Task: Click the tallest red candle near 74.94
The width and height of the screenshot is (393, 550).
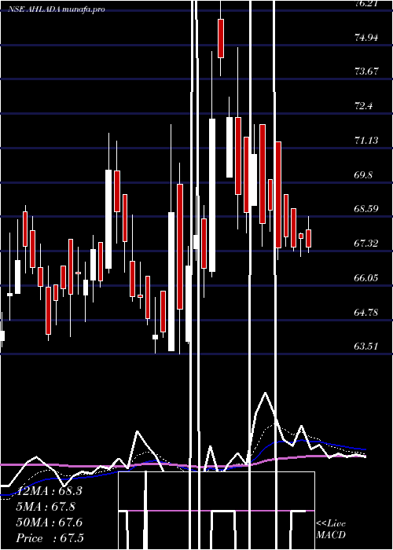Action: tap(221, 38)
